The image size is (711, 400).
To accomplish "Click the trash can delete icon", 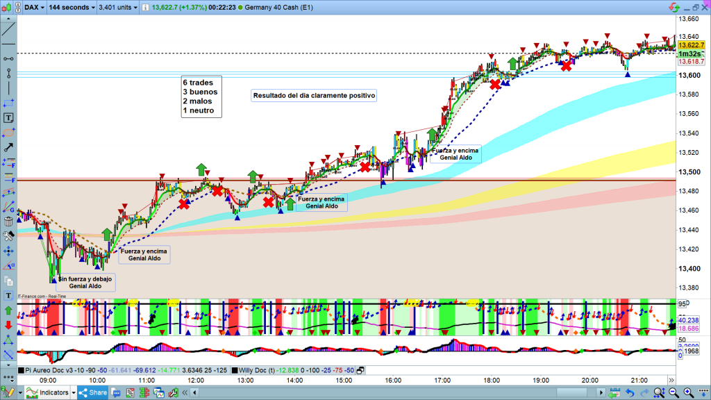I will (x=8, y=222).
